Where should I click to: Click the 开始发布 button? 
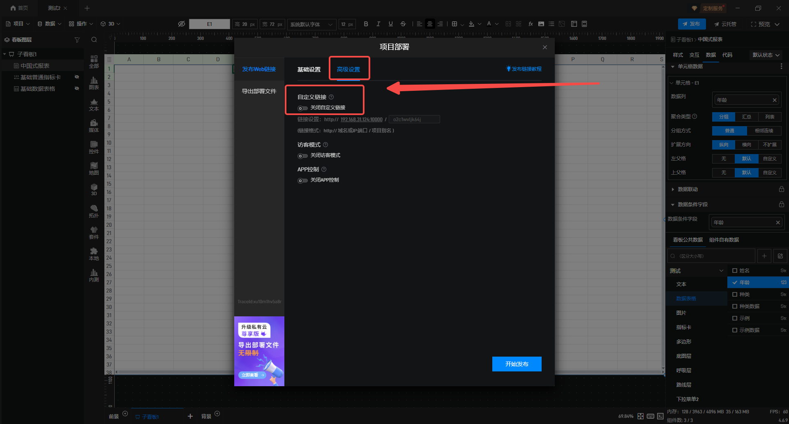517,364
